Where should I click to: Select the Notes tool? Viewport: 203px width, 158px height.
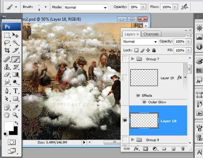click(7, 107)
